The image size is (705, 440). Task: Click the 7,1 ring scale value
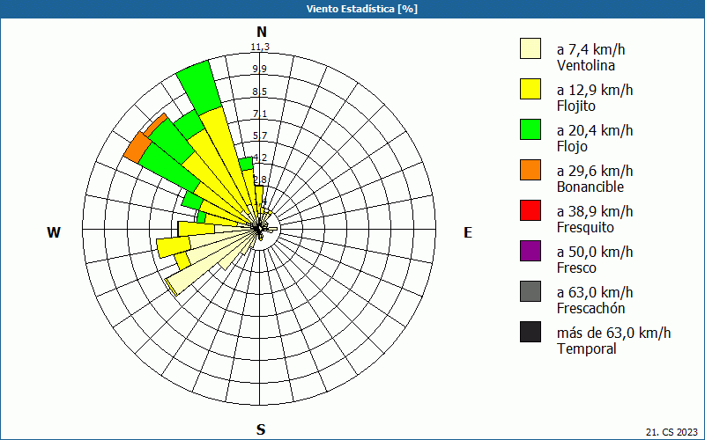click(260, 114)
